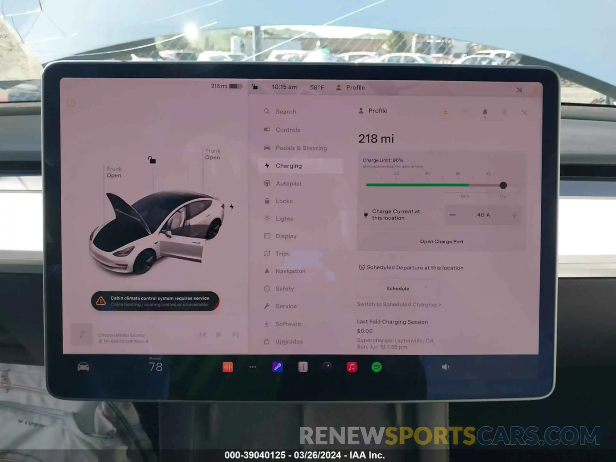Viewport: 616px width, 462px height.
Task: Click the Navigation icon in sidebar
Action: 268,271
